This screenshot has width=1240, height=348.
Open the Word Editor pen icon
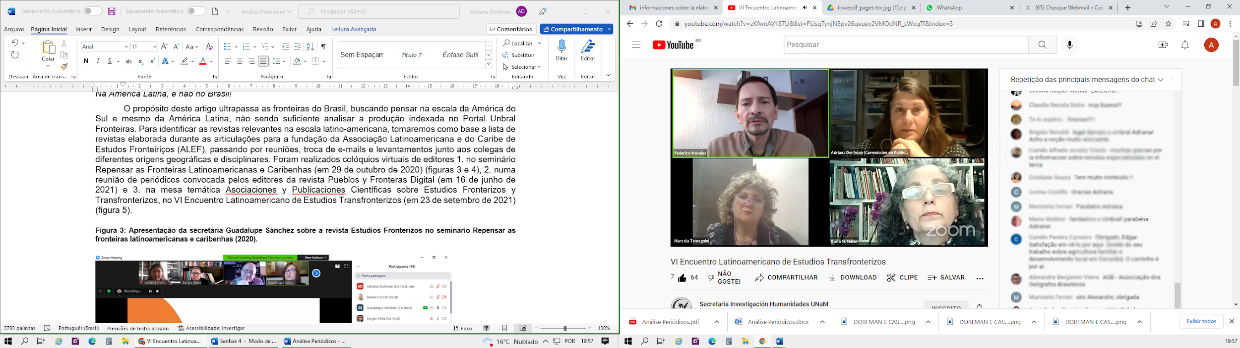pos(588,50)
